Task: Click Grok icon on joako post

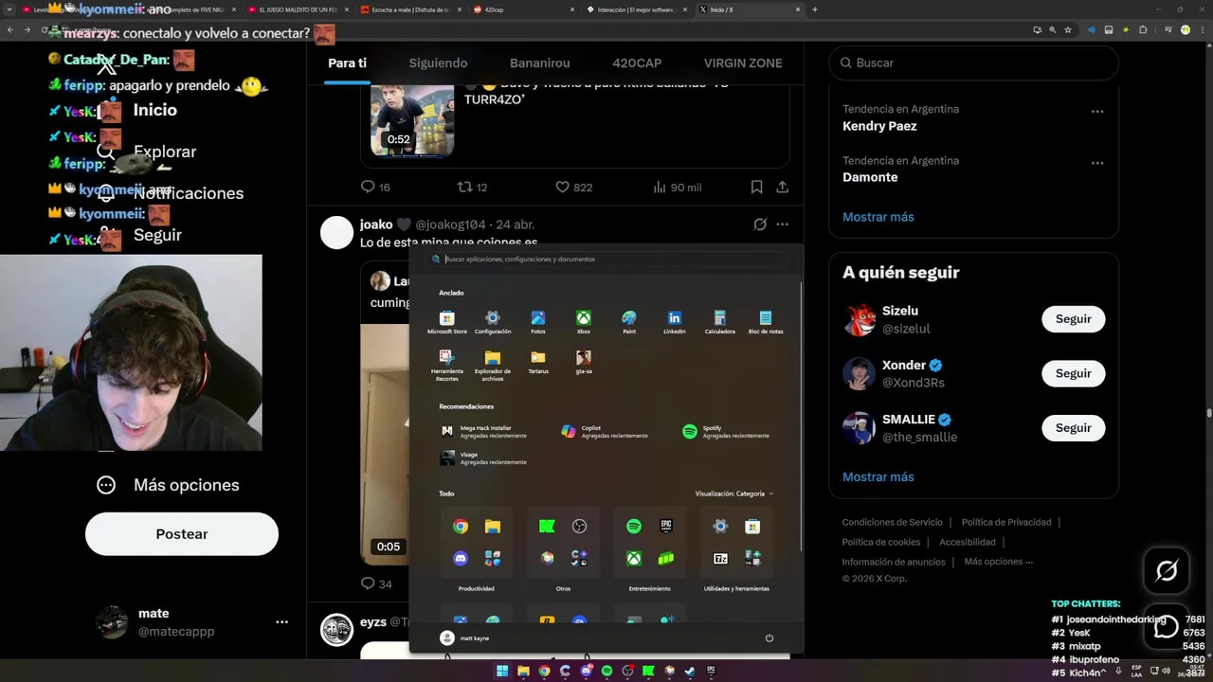Action: coord(759,224)
